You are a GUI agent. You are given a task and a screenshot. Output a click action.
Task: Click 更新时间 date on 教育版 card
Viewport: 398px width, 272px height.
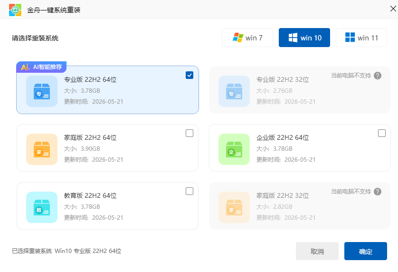click(x=94, y=218)
